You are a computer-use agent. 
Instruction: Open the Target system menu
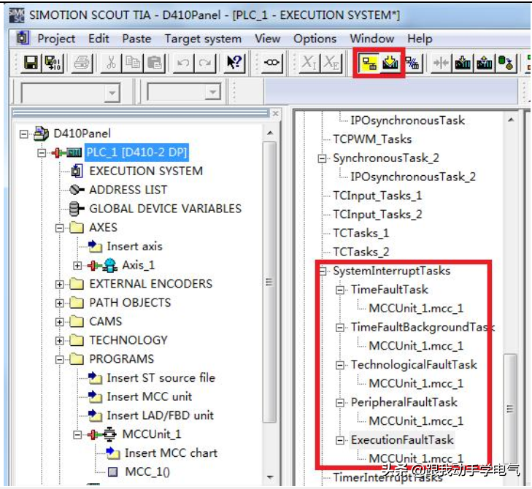[x=202, y=39]
